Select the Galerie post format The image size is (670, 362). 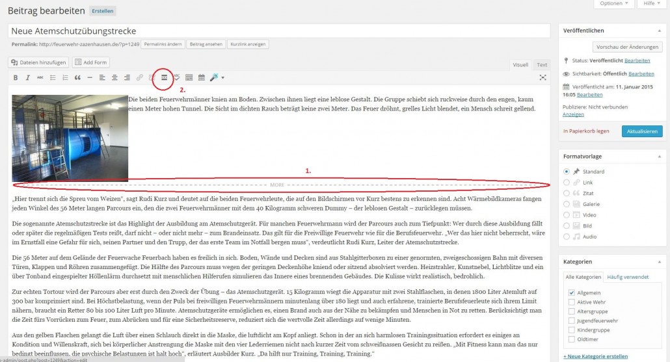click(x=568, y=204)
